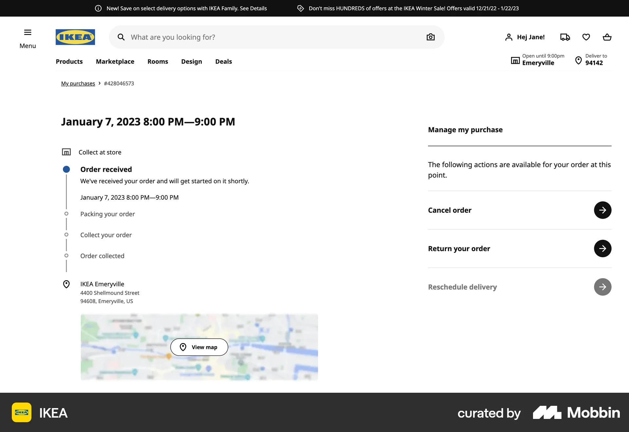The width and height of the screenshot is (629, 432).
Task: Click the Return your order arrow
Action: (x=602, y=248)
